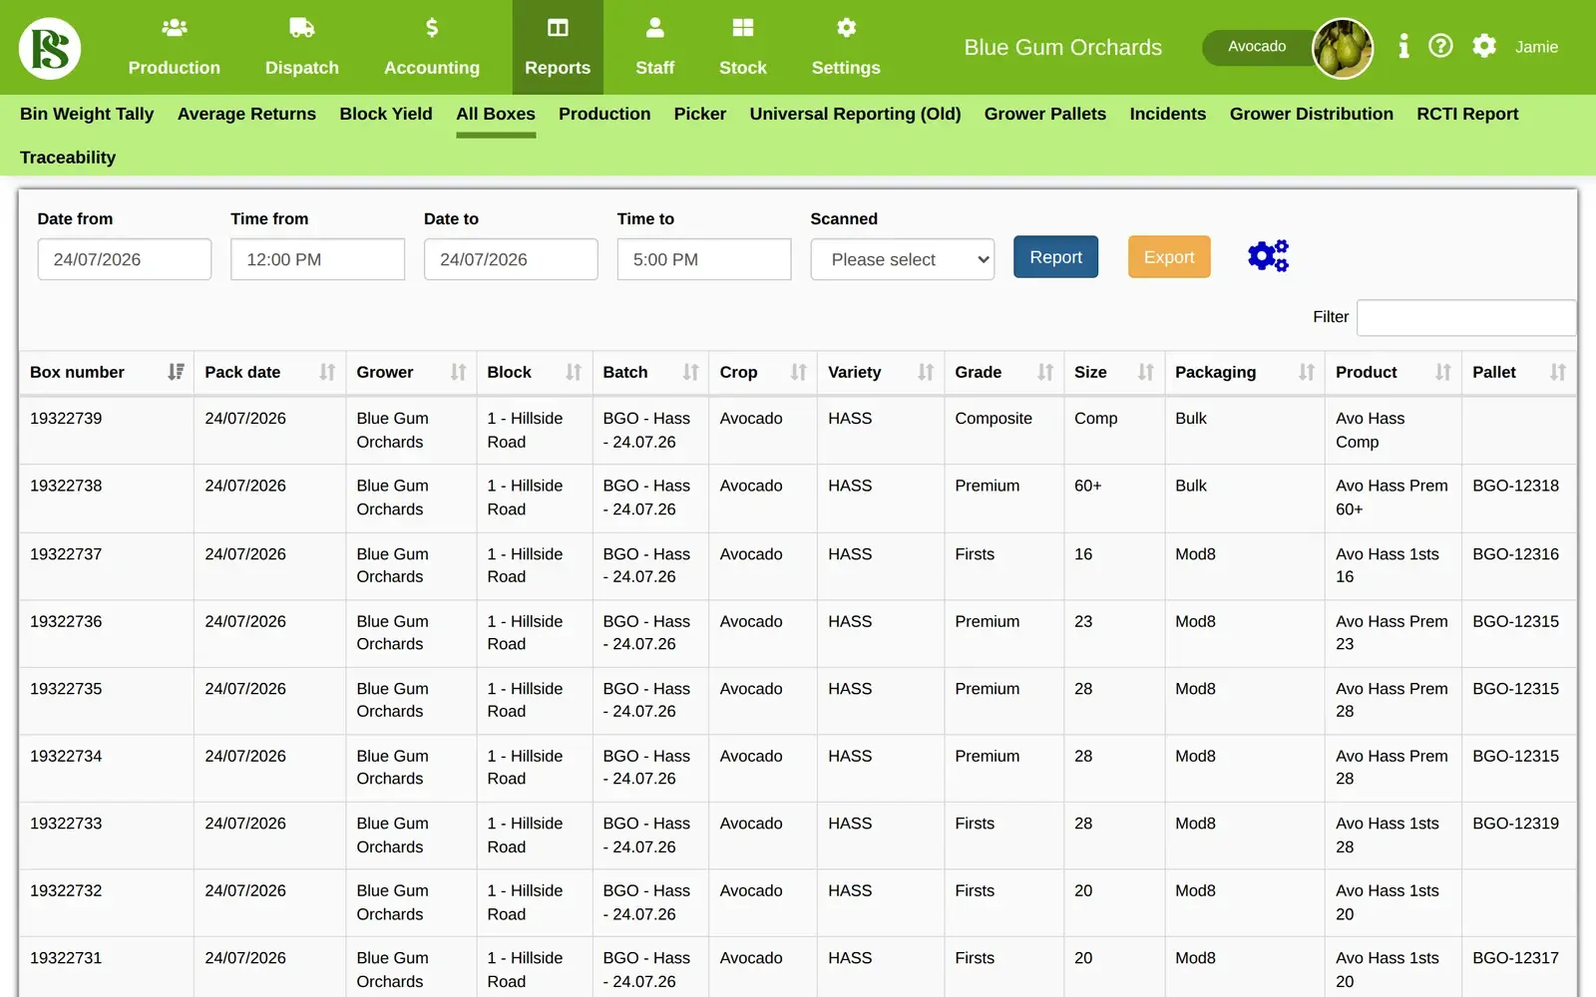Click pallet BGO-12316 cell
Image resolution: width=1596 pixels, height=997 pixels.
(x=1519, y=565)
